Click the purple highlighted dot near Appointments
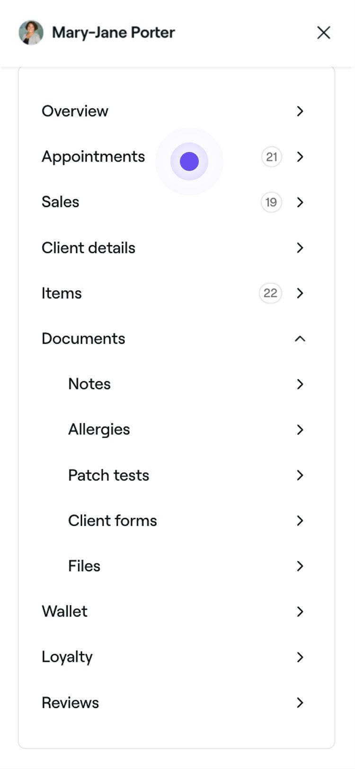355x769 pixels. (x=189, y=161)
